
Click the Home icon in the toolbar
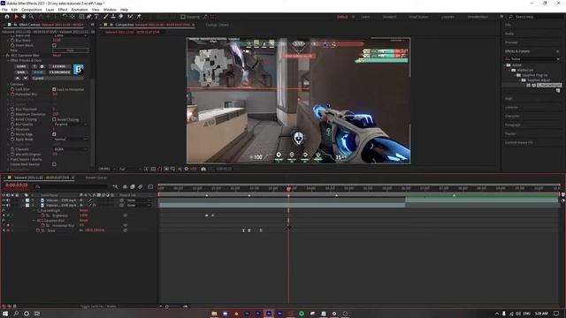7,17
